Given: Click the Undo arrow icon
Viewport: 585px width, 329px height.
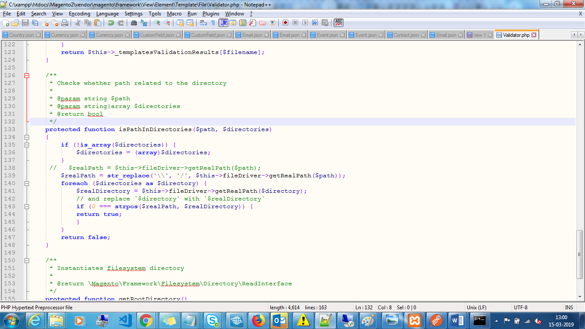Looking at the screenshot, I should (111, 23).
